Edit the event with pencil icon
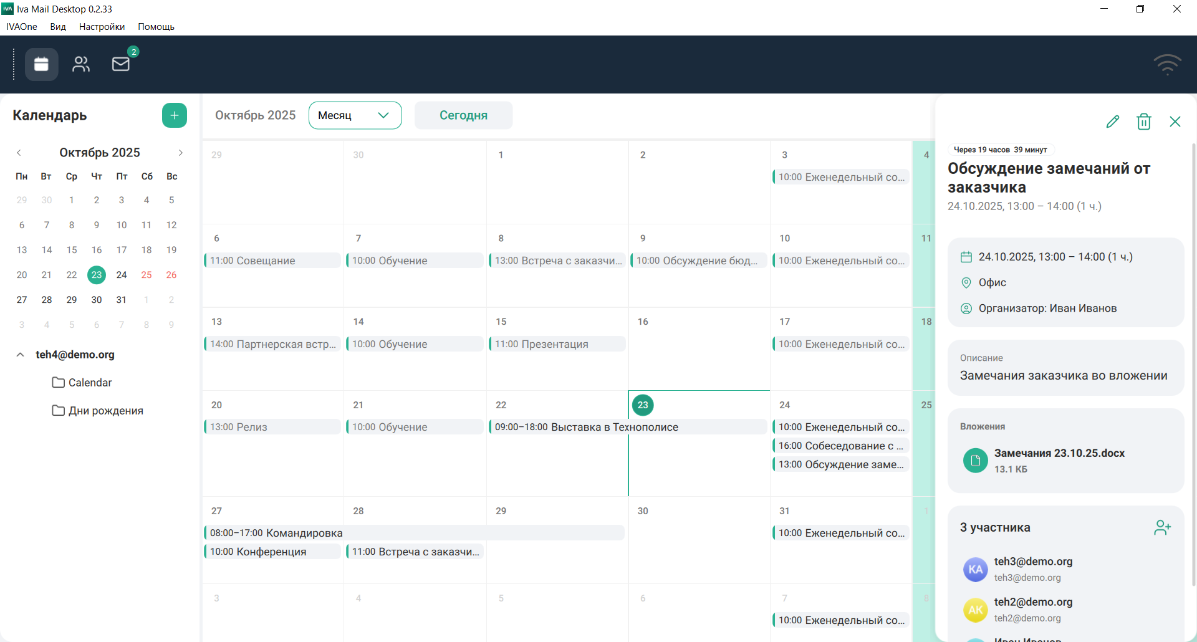Image resolution: width=1197 pixels, height=642 pixels. (1113, 122)
